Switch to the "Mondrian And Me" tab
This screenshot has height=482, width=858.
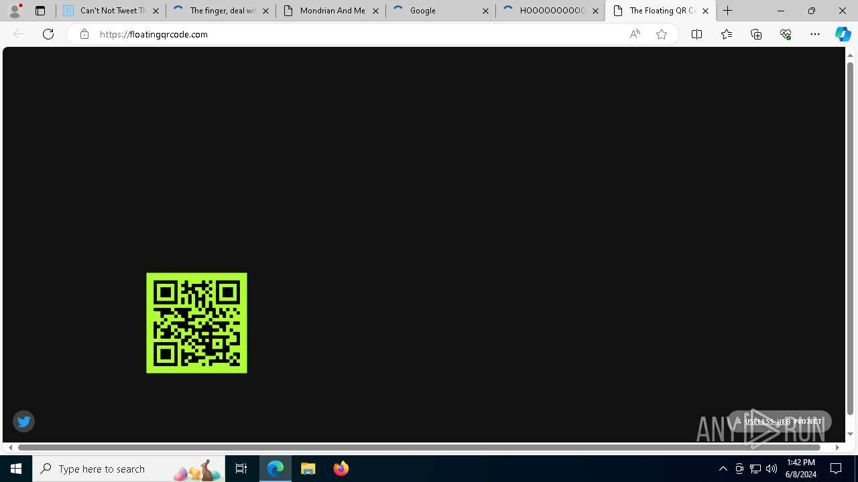331,11
